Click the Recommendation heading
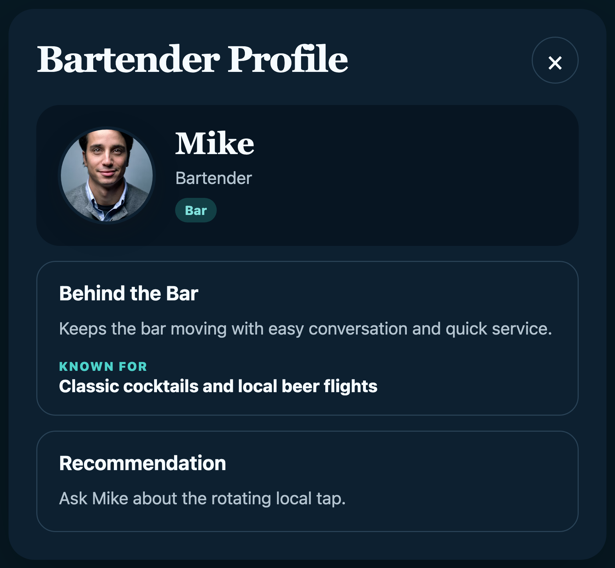Screen dimensions: 615x568 [x=142, y=463]
